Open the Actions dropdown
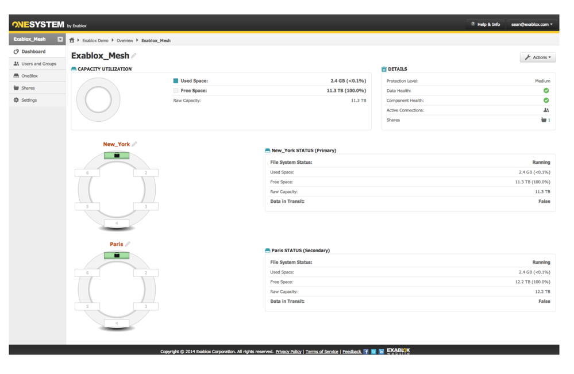The width and height of the screenshot is (574, 374). pyautogui.click(x=537, y=57)
